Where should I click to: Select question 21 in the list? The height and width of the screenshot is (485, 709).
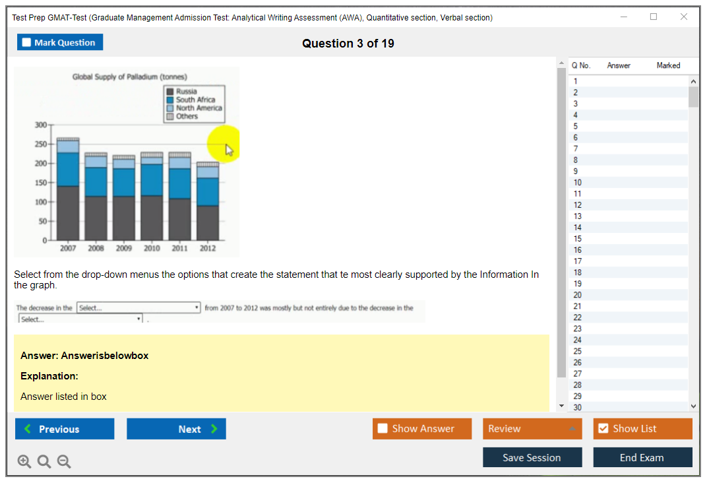pos(578,306)
